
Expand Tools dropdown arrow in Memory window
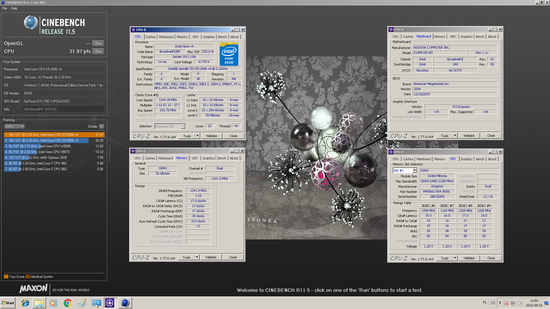(197, 257)
